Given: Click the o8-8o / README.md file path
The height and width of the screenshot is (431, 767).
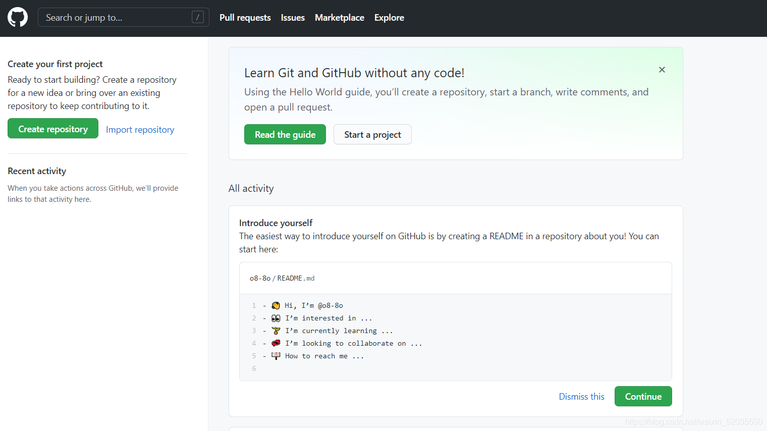Looking at the screenshot, I should coord(282,278).
